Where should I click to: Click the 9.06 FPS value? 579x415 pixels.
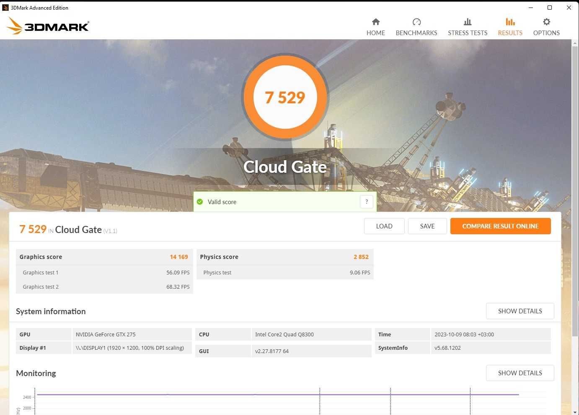[x=360, y=273]
